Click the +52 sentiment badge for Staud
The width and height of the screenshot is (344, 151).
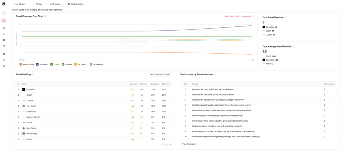tap(132, 123)
